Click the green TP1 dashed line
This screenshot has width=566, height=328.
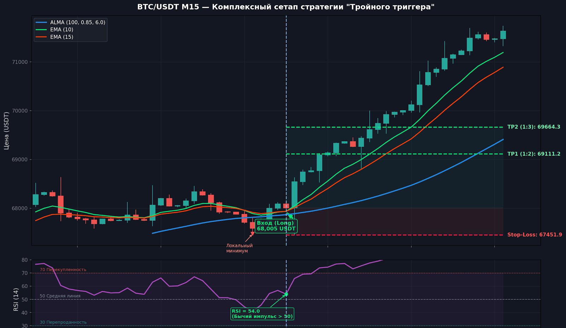click(x=394, y=154)
